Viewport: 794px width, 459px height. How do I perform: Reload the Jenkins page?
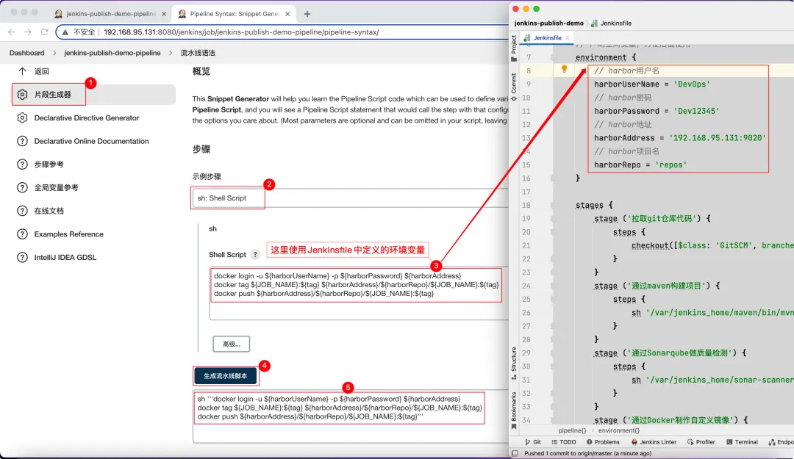[45, 32]
